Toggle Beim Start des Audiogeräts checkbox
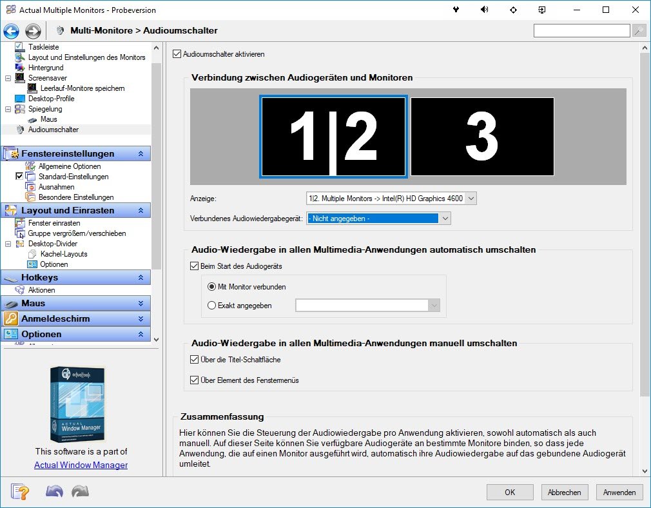 (x=194, y=266)
